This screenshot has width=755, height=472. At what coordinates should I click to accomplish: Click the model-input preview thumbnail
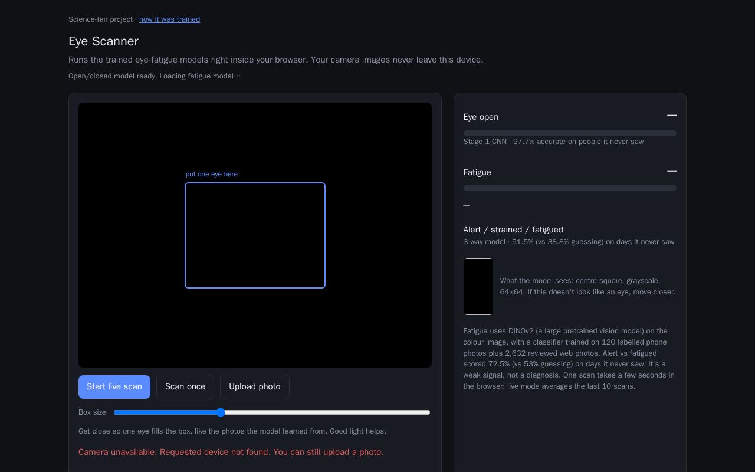coord(478,287)
